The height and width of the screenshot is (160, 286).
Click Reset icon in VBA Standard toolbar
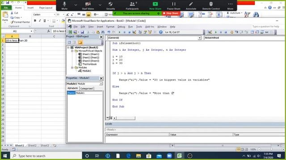129,32
